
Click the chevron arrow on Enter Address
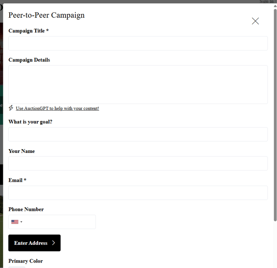[54, 243]
